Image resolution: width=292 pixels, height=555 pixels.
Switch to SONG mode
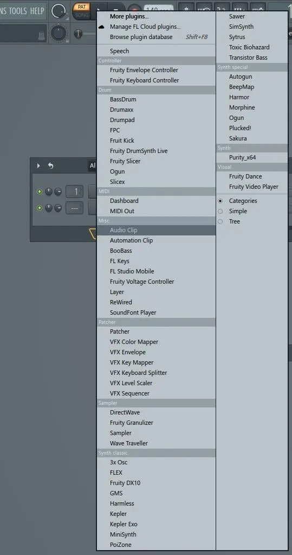(x=82, y=15)
